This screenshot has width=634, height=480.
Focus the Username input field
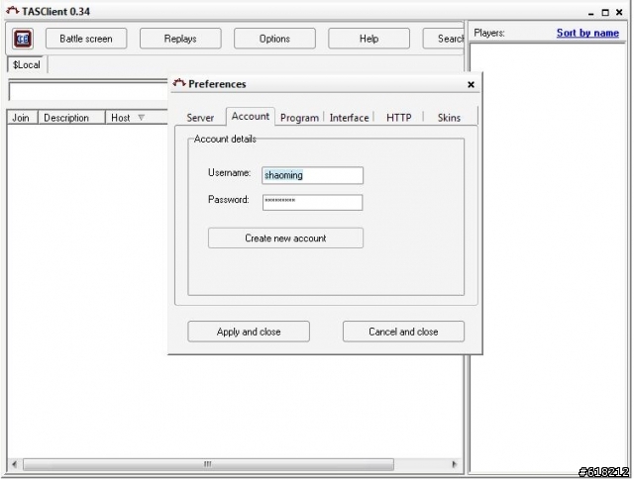pyautogui.click(x=312, y=175)
